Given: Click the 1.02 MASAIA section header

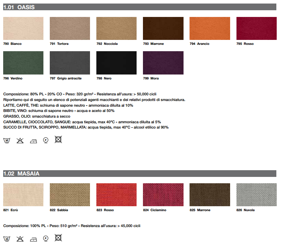Looking at the screenshot, I should coord(140,173).
